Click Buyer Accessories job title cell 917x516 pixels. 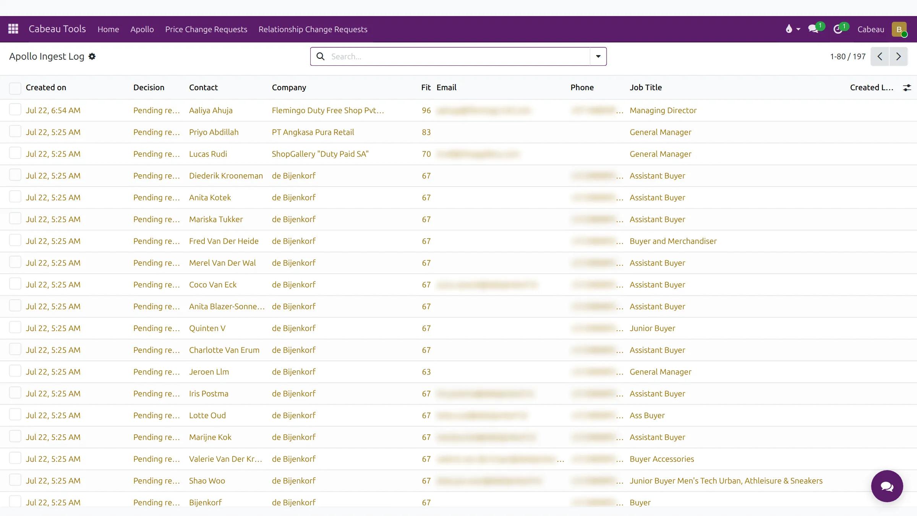pyautogui.click(x=662, y=459)
